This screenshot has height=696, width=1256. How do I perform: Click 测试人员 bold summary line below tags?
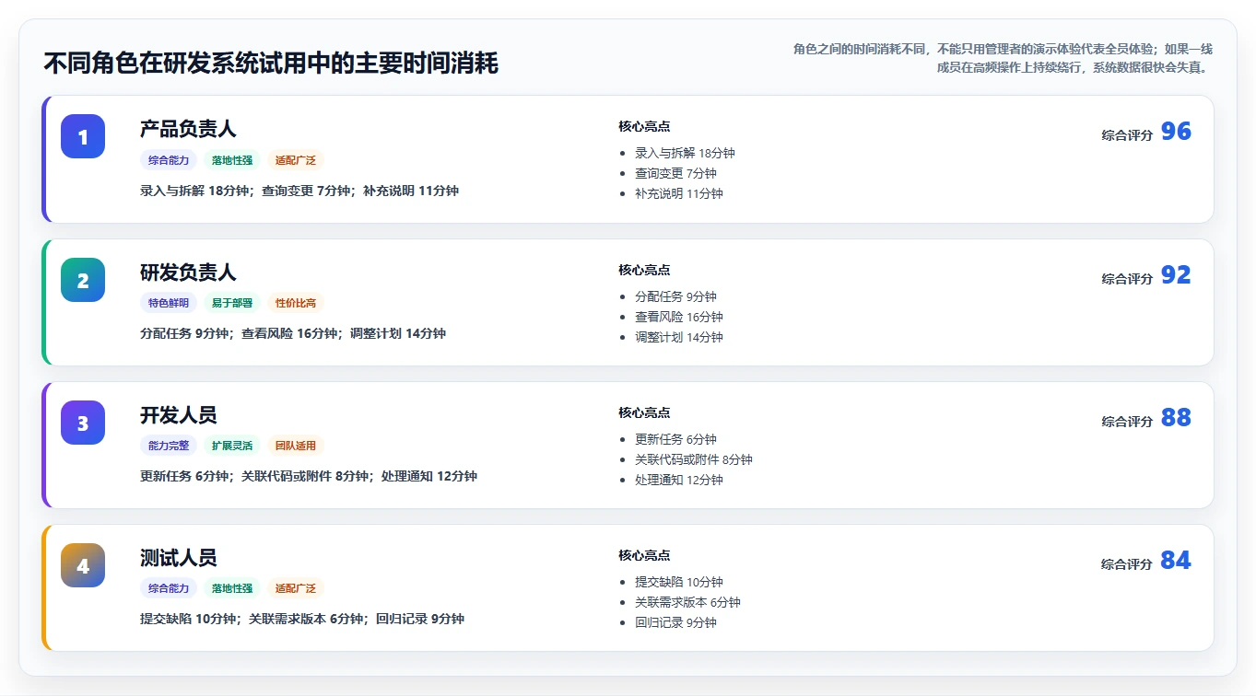(302, 619)
